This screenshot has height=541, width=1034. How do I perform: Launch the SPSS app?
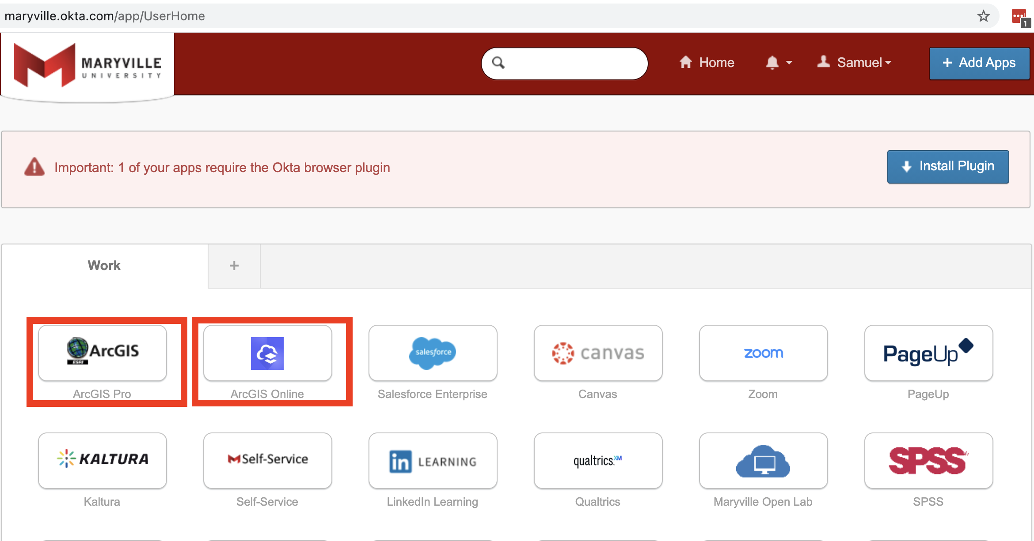(929, 461)
